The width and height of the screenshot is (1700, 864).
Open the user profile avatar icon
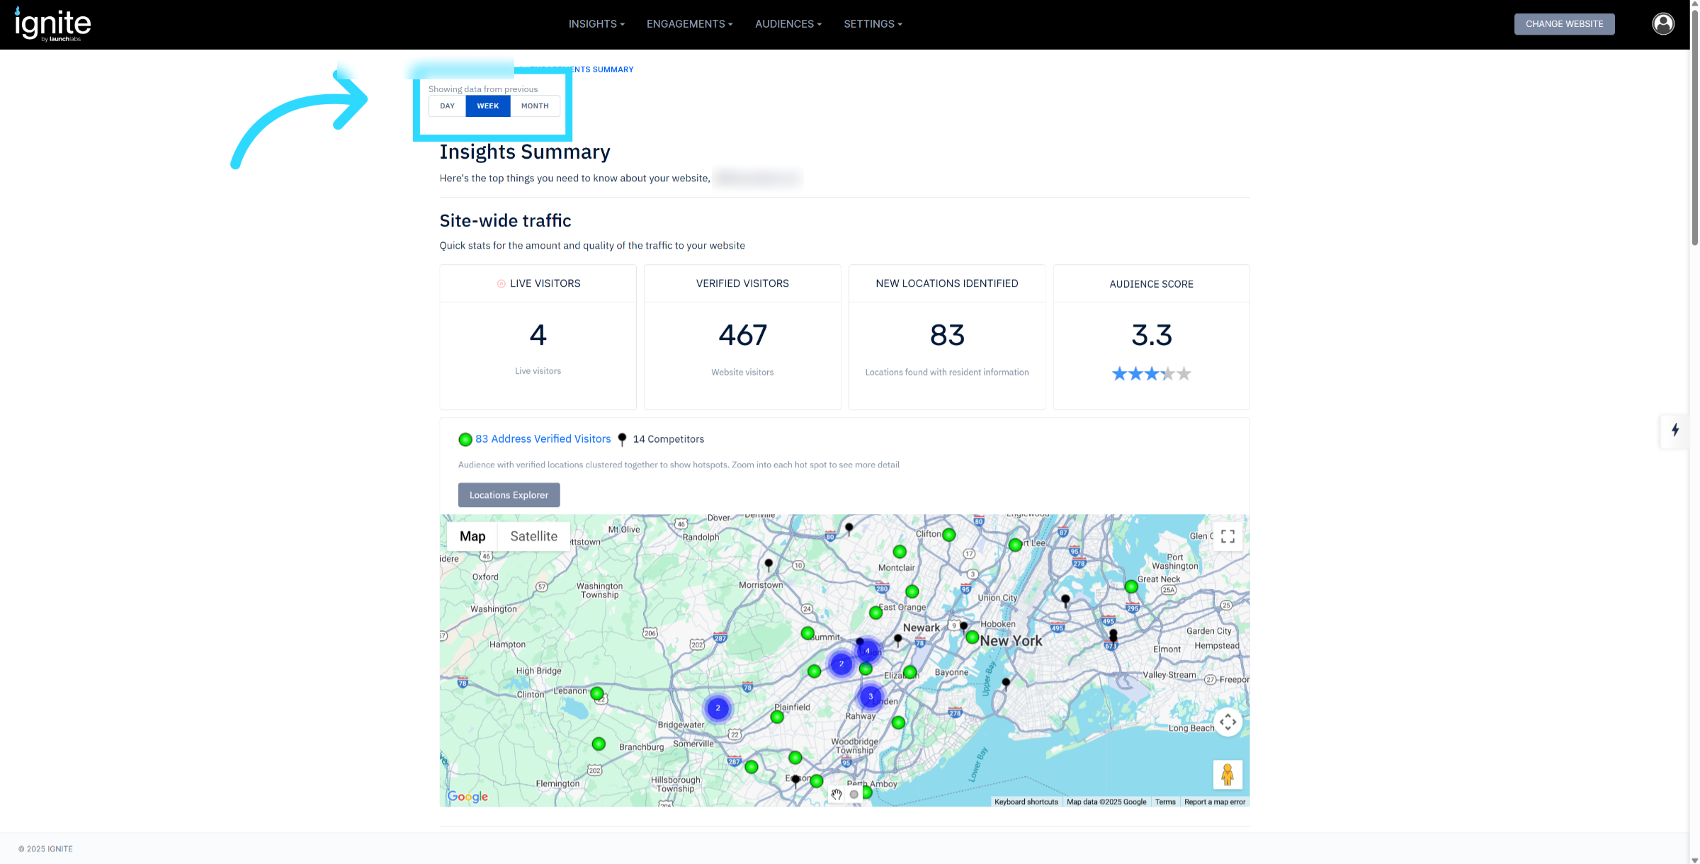click(1662, 24)
